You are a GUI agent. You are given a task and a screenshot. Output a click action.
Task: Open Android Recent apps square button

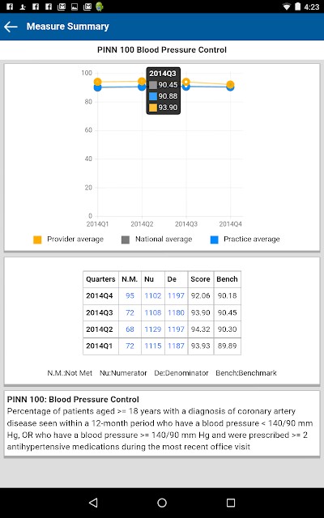[x=230, y=503]
